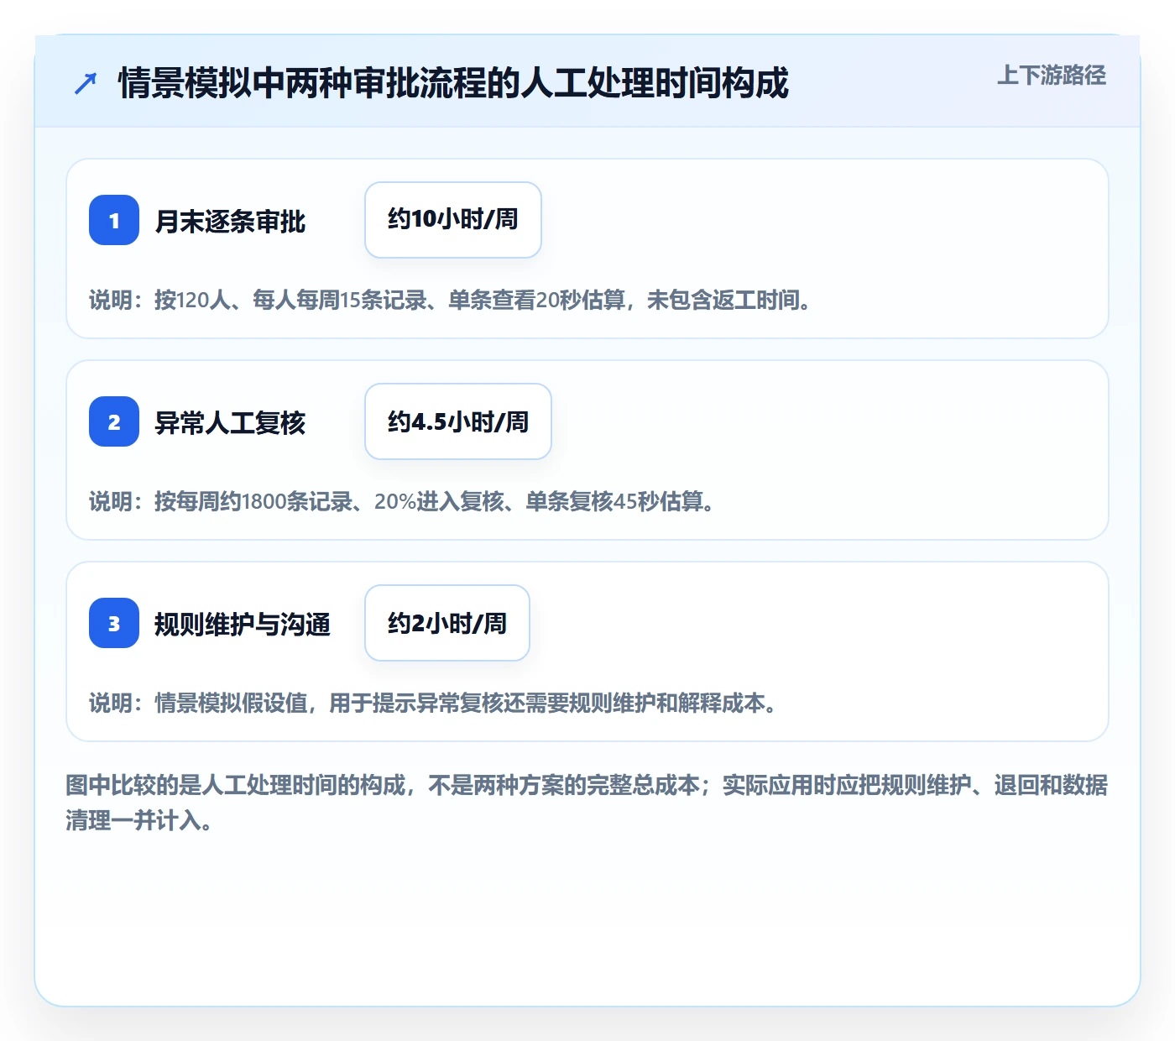The width and height of the screenshot is (1175, 1041).
Task: Click the 异常人工复核 heading
Action: click(230, 422)
